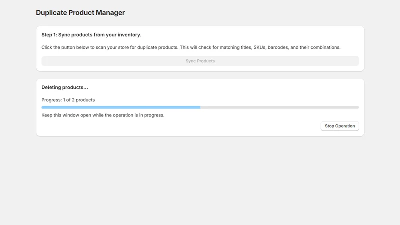Click 'Progress: 1 of 2 products' text
This screenshot has height=225, width=400.
coord(68,100)
